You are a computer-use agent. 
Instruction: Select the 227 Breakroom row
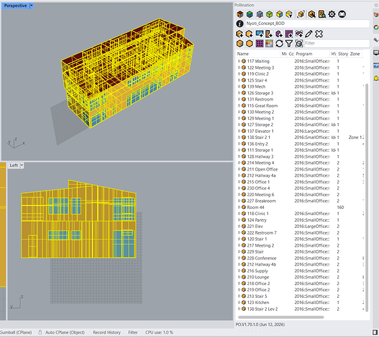coord(299,201)
